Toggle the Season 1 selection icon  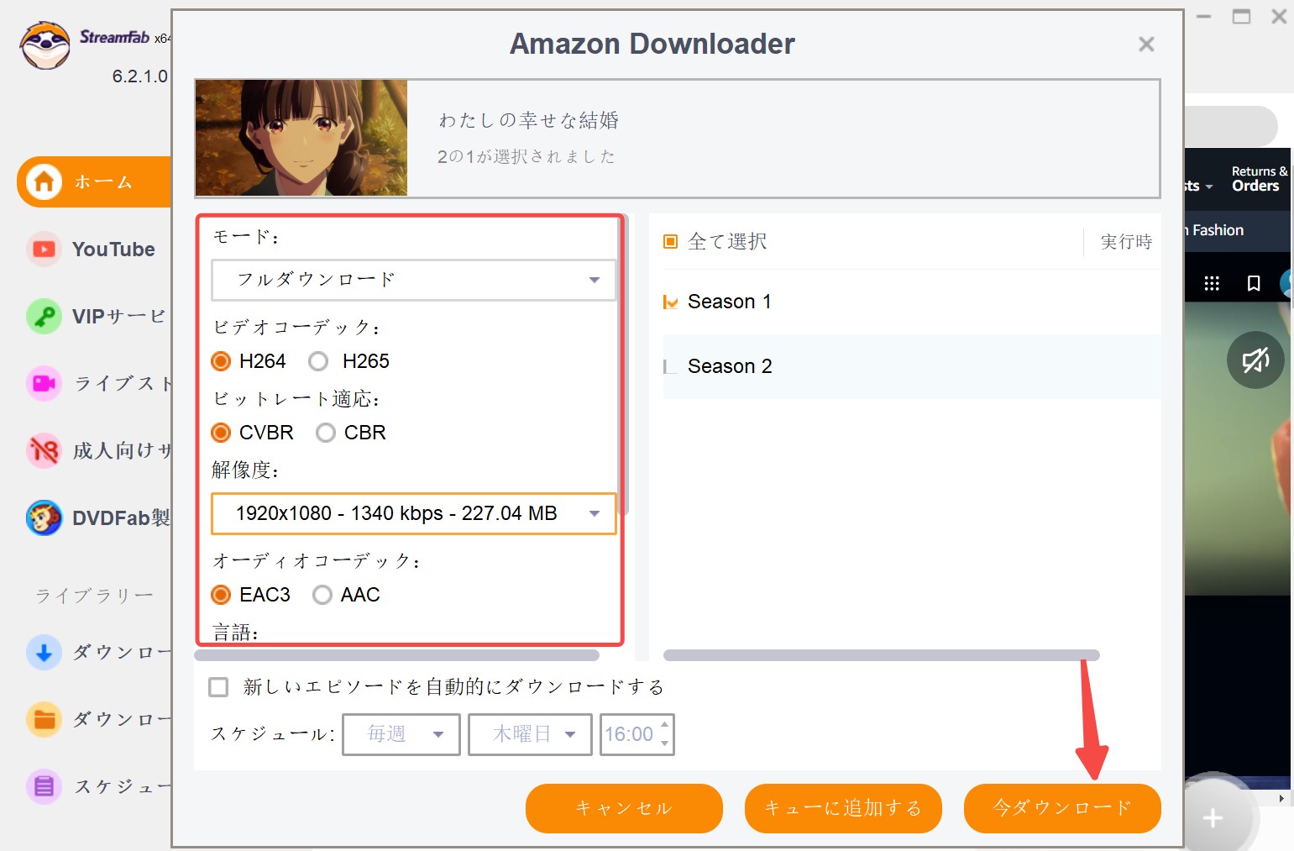point(670,302)
